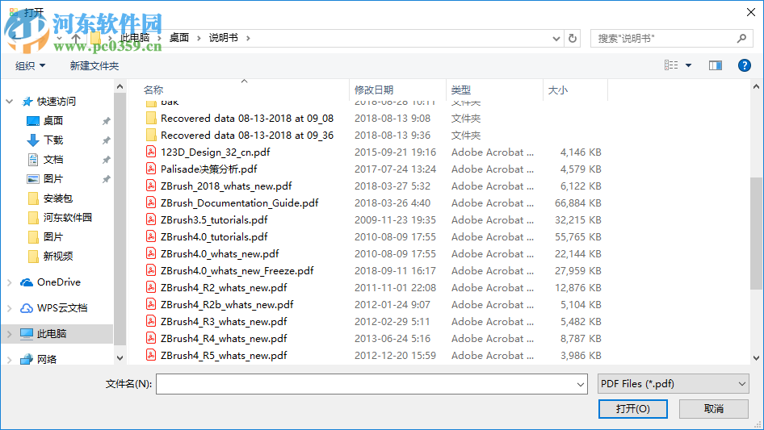Select ZBrush4_R2b_whats_new.pdf
764x430 pixels.
pos(227,304)
